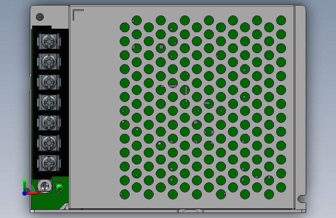
Task: Select the L-shaped corner mark on the cover
Action: [78, 15]
